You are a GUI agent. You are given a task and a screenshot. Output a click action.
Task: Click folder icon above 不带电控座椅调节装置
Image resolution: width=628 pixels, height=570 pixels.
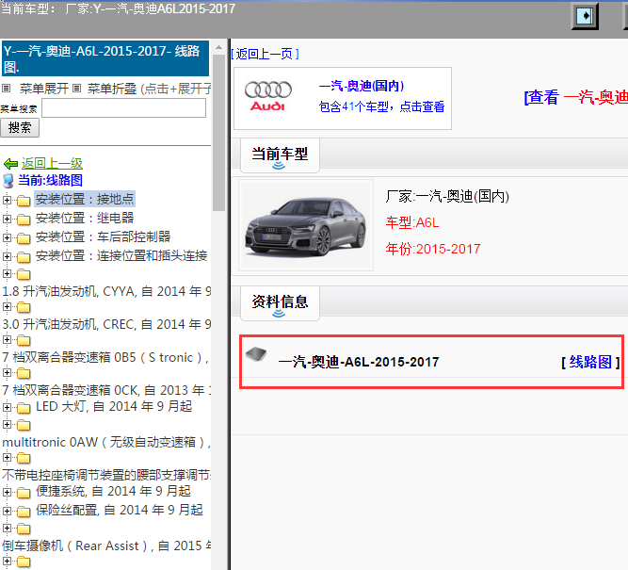(24, 458)
